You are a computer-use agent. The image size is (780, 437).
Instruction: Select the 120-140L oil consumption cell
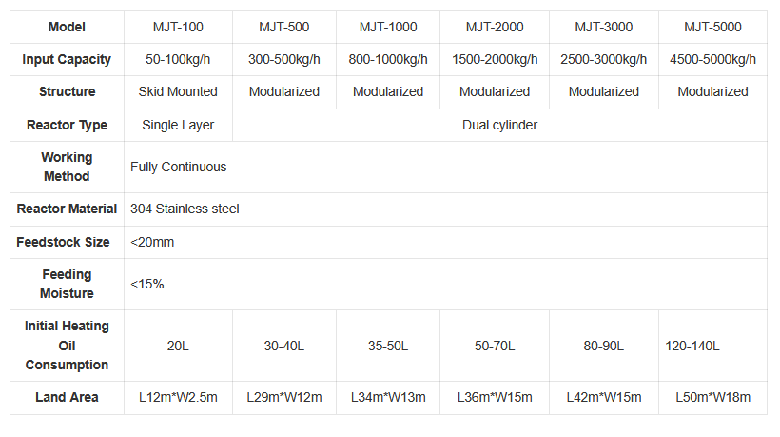(x=692, y=346)
